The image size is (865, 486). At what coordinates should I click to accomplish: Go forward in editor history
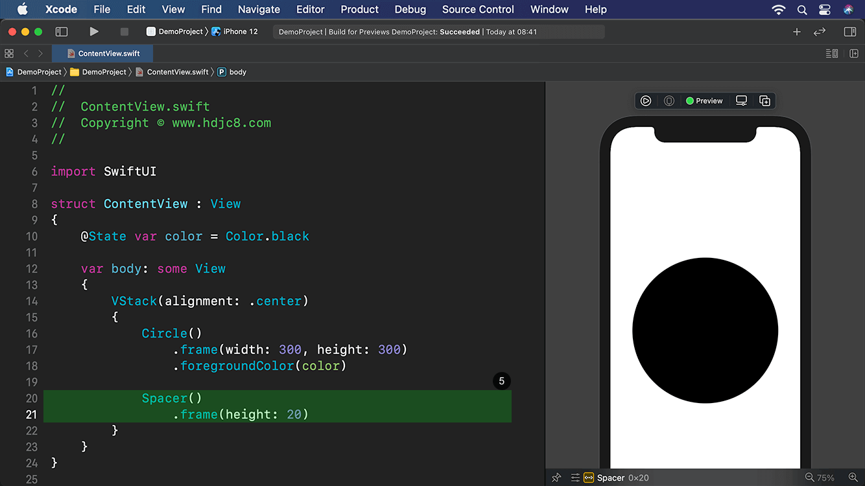(40, 53)
